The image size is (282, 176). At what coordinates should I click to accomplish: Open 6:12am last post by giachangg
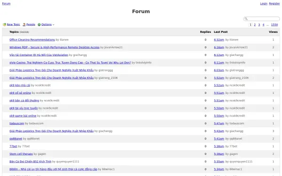[219, 55]
